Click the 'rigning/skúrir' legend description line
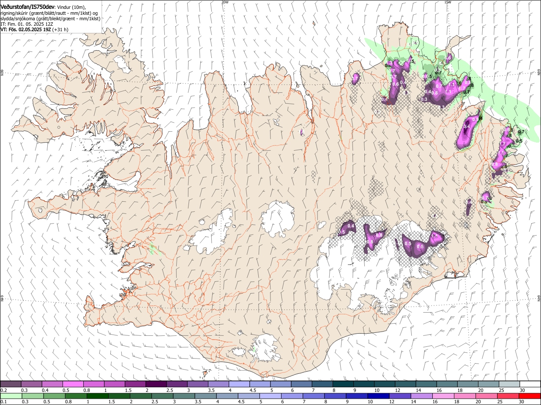 [x=49, y=13]
